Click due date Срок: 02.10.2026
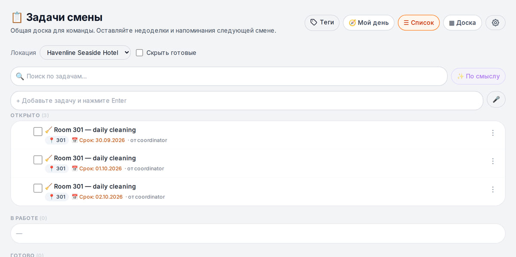This screenshot has height=257, width=516. point(101,197)
